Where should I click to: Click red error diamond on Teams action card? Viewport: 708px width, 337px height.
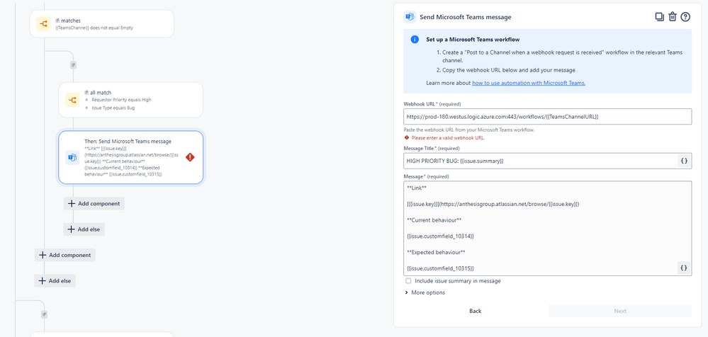190,157
